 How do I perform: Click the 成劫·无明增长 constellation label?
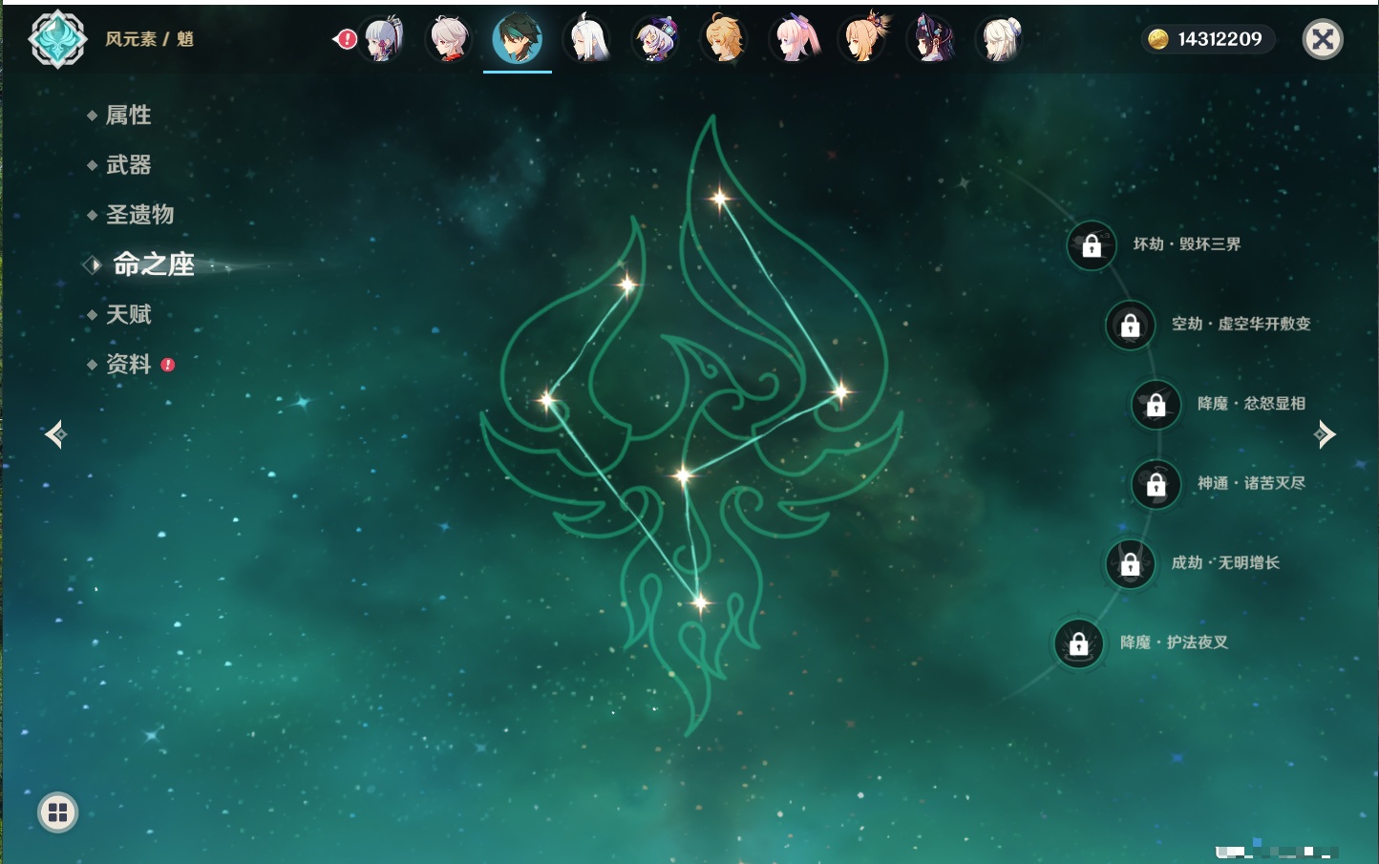click(1225, 562)
